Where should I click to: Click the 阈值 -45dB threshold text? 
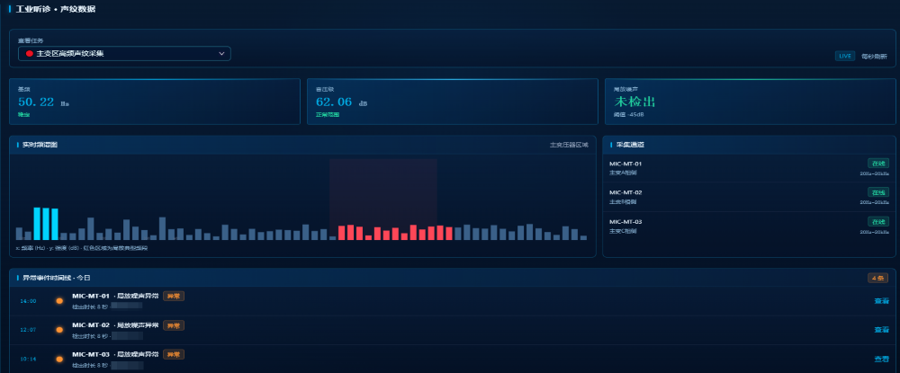[x=628, y=114]
